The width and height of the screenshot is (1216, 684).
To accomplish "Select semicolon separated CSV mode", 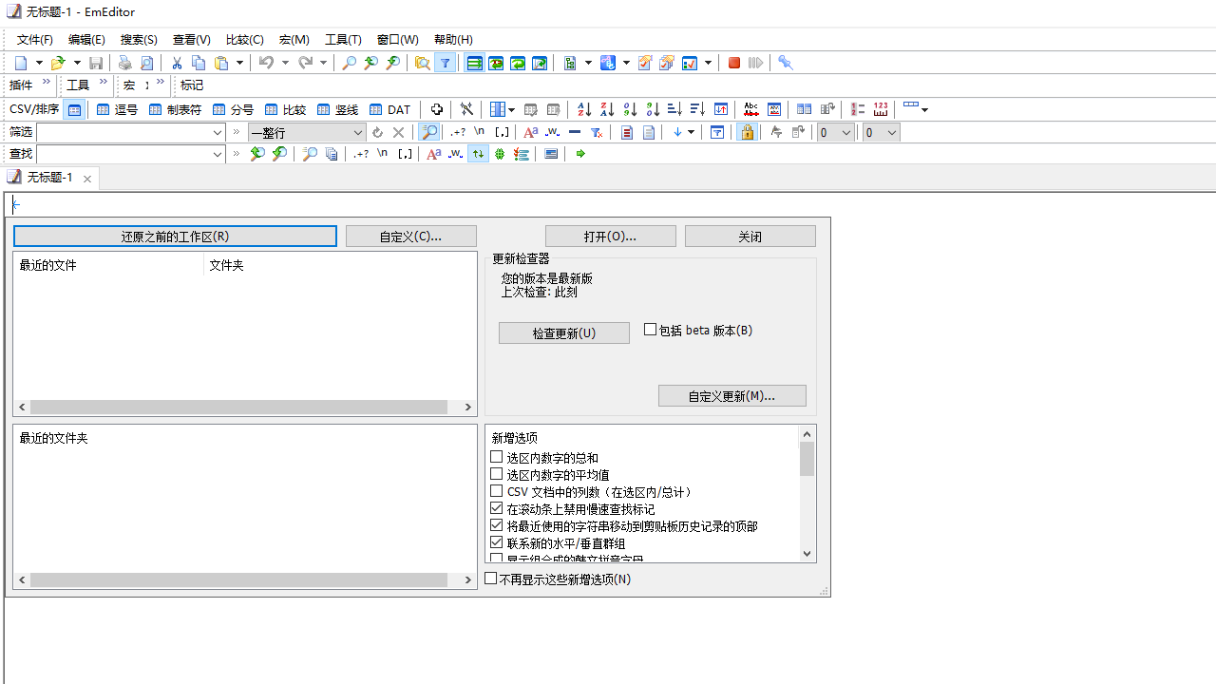I will pos(233,109).
